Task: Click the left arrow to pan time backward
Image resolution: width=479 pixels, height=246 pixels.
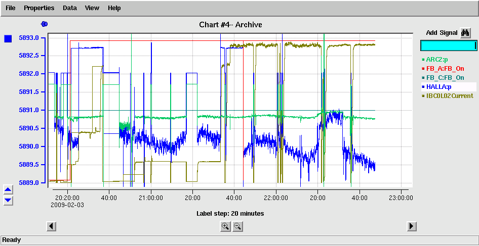Action: (51, 226)
